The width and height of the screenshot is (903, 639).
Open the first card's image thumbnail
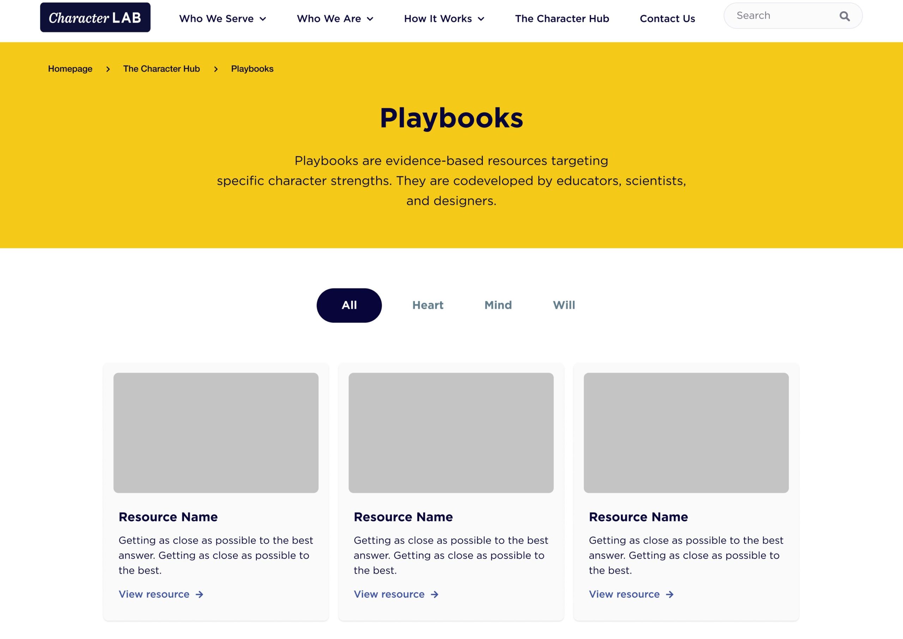216,433
